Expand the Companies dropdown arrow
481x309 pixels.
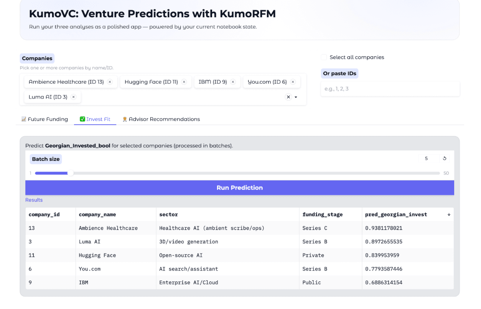point(296,97)
